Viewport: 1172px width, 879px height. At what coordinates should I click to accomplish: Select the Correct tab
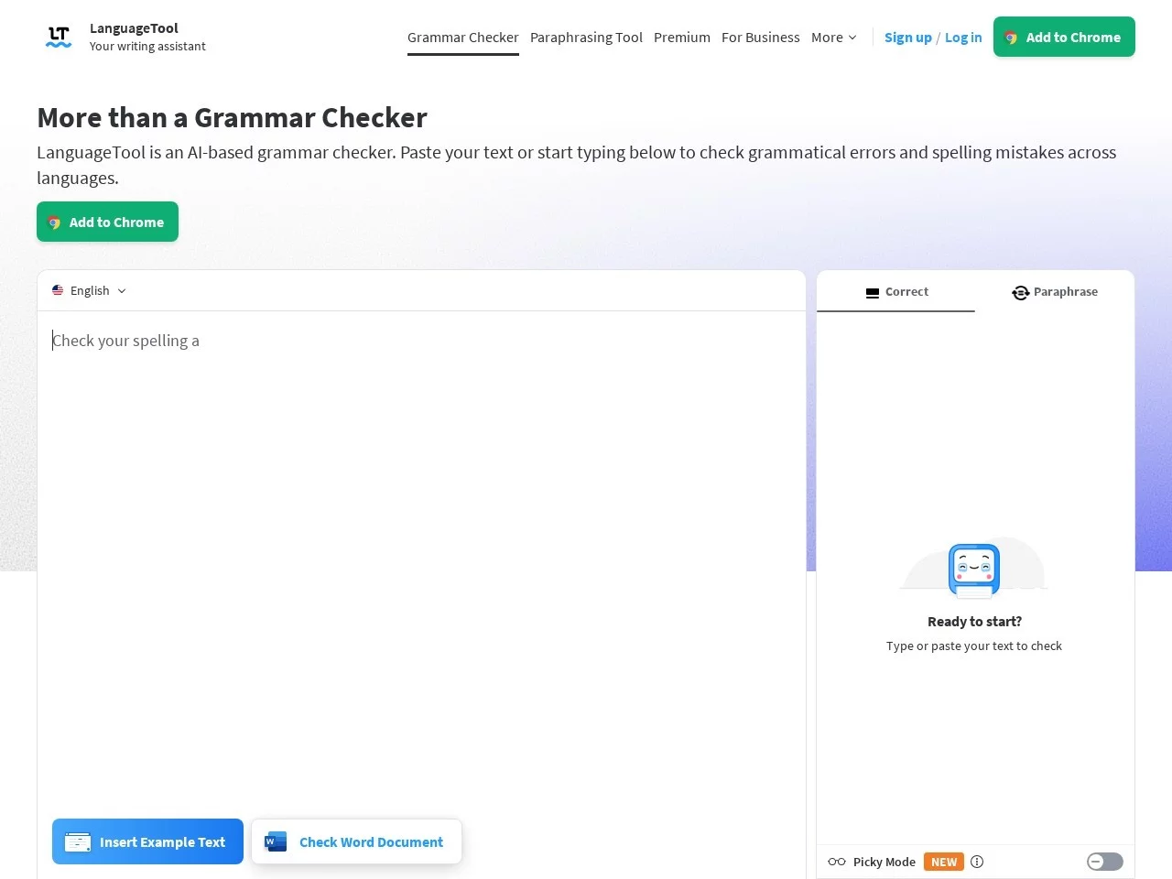[x=895, y=292]
